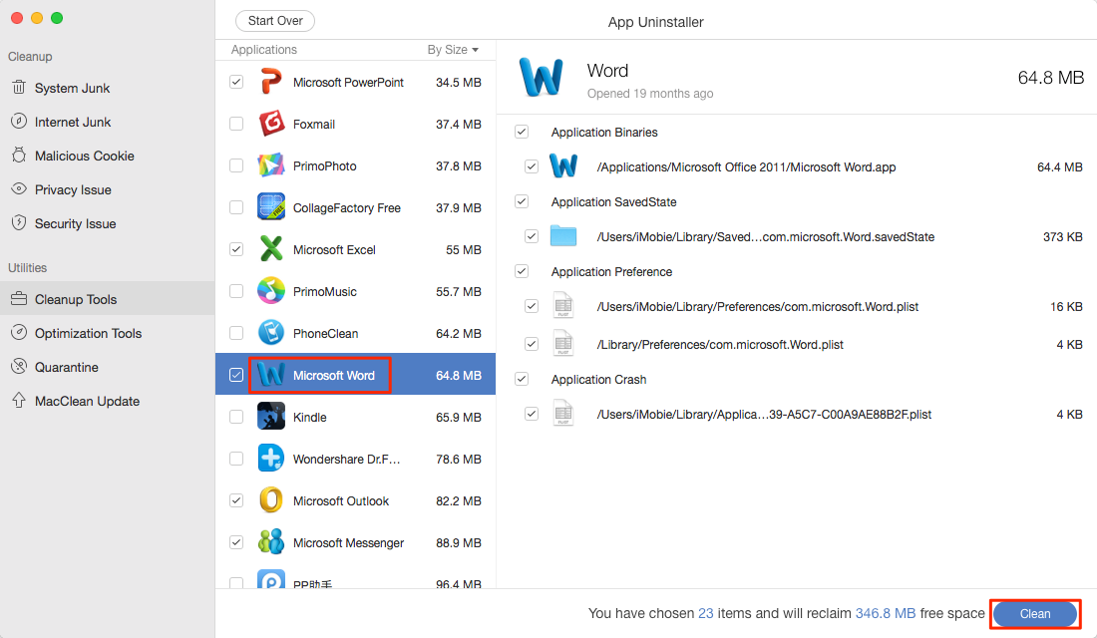
Task: Click the Applications column header
Action: pyautogui.click(x=263, y=50)
